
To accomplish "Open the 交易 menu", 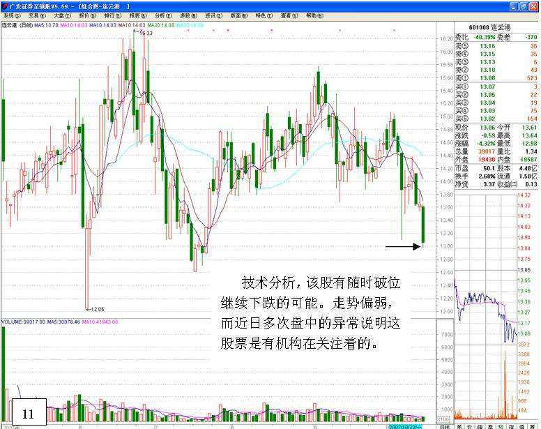I will click(x=36, y=15).
